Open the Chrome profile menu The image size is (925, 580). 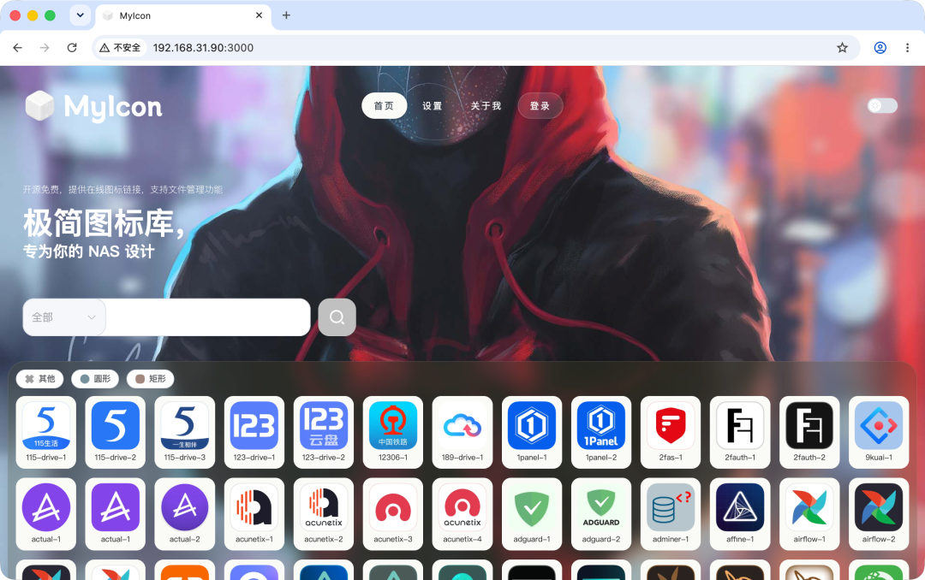[x=880, y=48]
